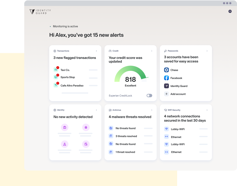The height and width of the screenshot is (186, 237).
Task: Select the Transactions dollar icon
Action: pyautogui.click(x=55, y=51)
